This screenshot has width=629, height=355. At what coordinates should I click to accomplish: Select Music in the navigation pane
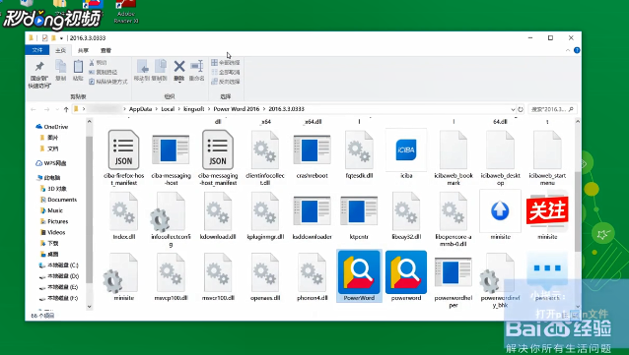click(x=51, y=210)
